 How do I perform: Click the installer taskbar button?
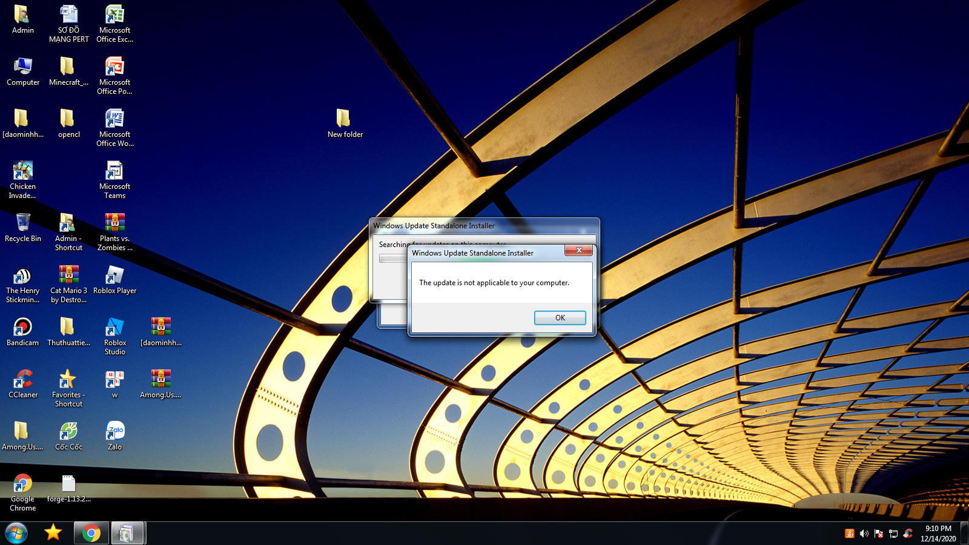[x=127, y=533]
